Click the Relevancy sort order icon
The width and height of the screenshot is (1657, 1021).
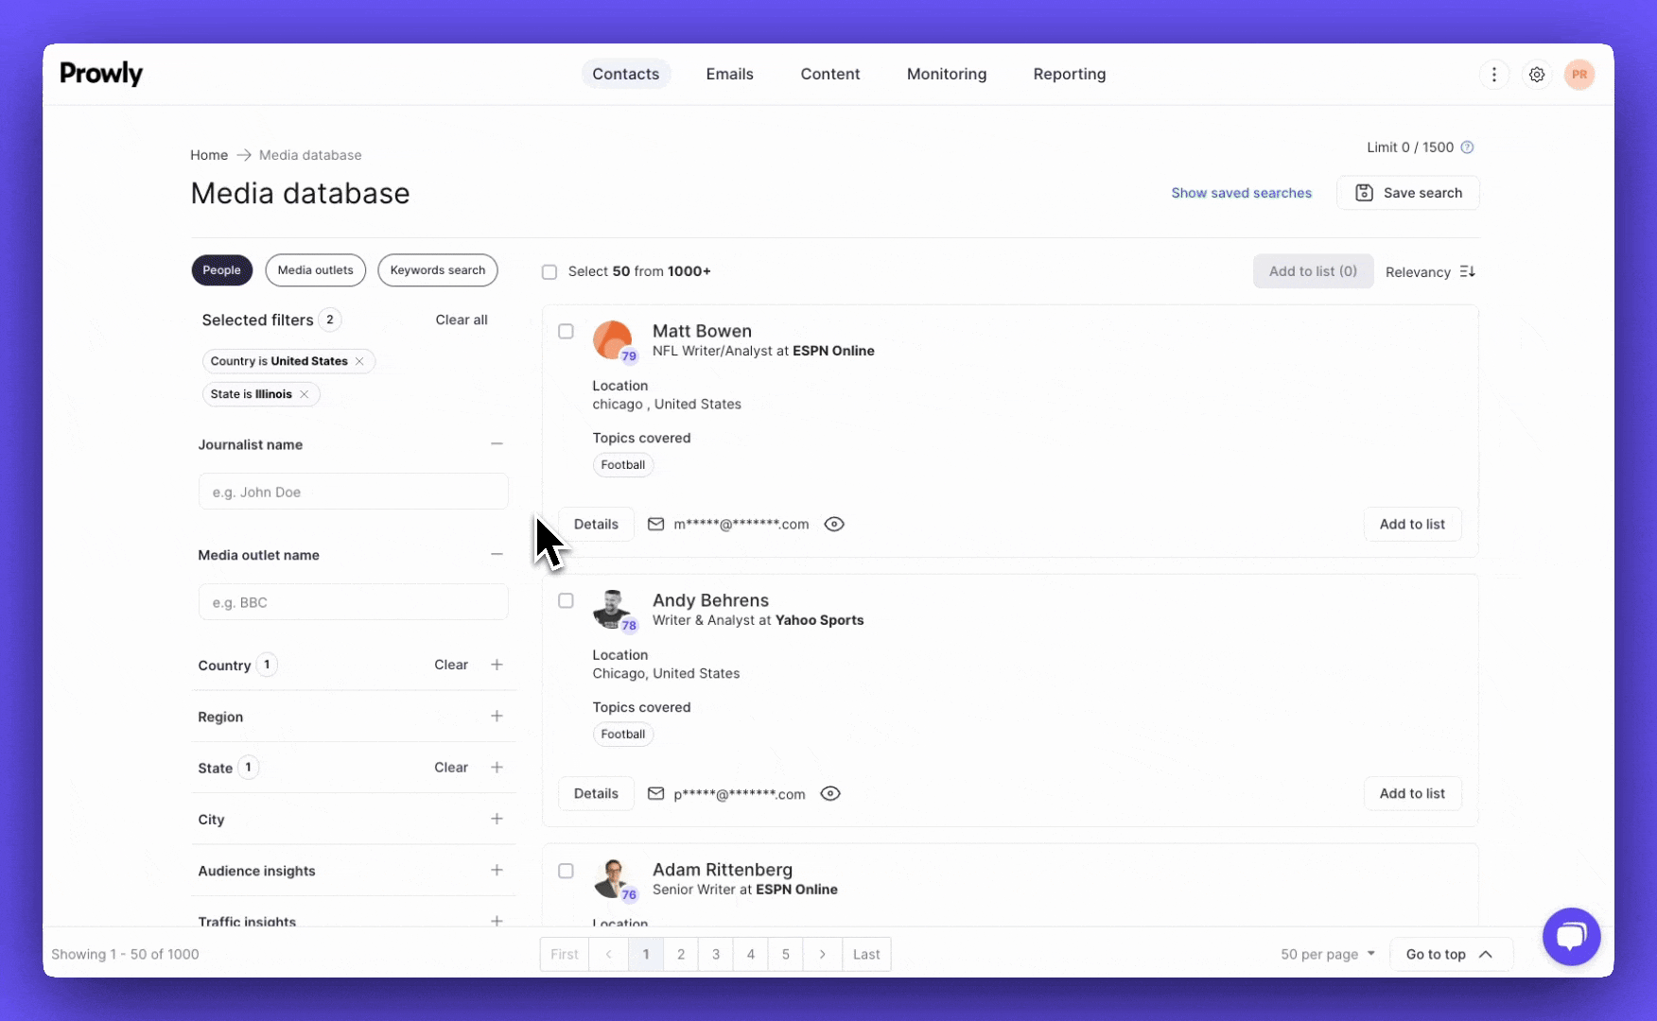1467,272
